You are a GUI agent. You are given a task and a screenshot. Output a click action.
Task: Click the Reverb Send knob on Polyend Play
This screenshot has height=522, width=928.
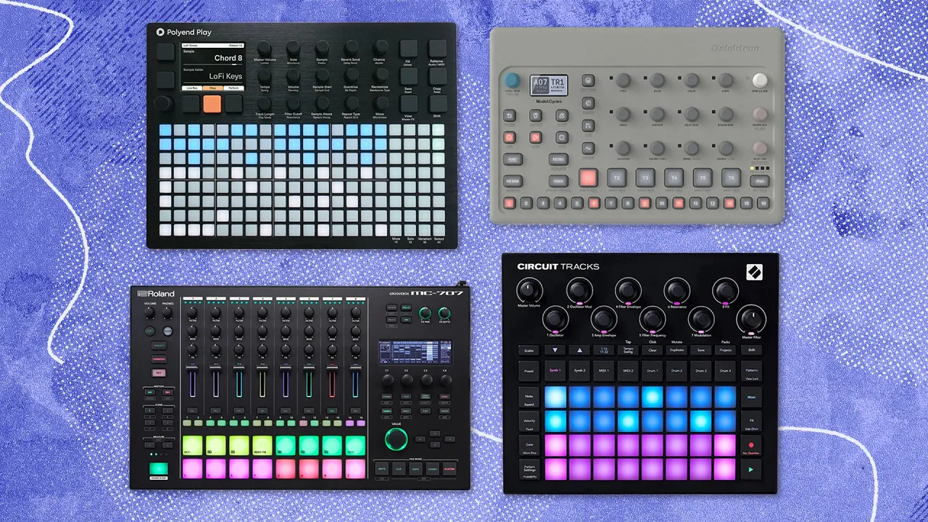[x=351, y=48]
